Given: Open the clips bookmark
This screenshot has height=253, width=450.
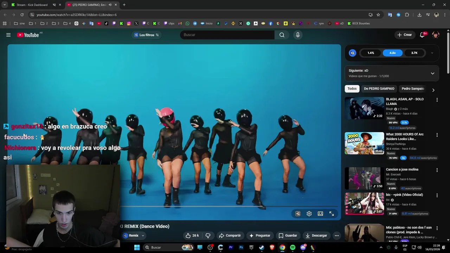Looking at the screenshot, I should tap(169, 24).
